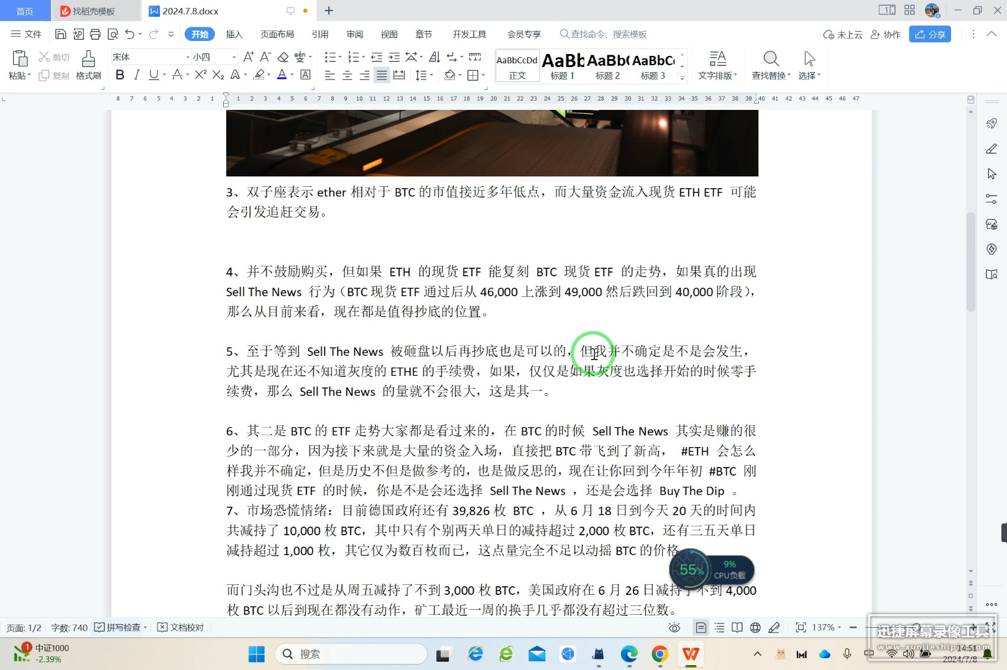The width and height of the screenshot is (1007, 670).
Task: Apply subscript formatting
Action: (x=218, y=75)
